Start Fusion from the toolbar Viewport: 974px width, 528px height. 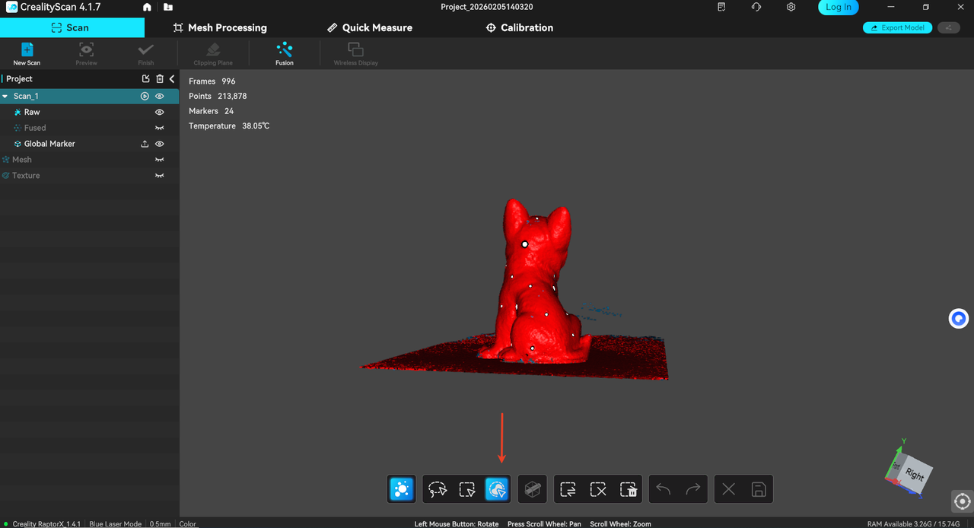click(285, 53)
